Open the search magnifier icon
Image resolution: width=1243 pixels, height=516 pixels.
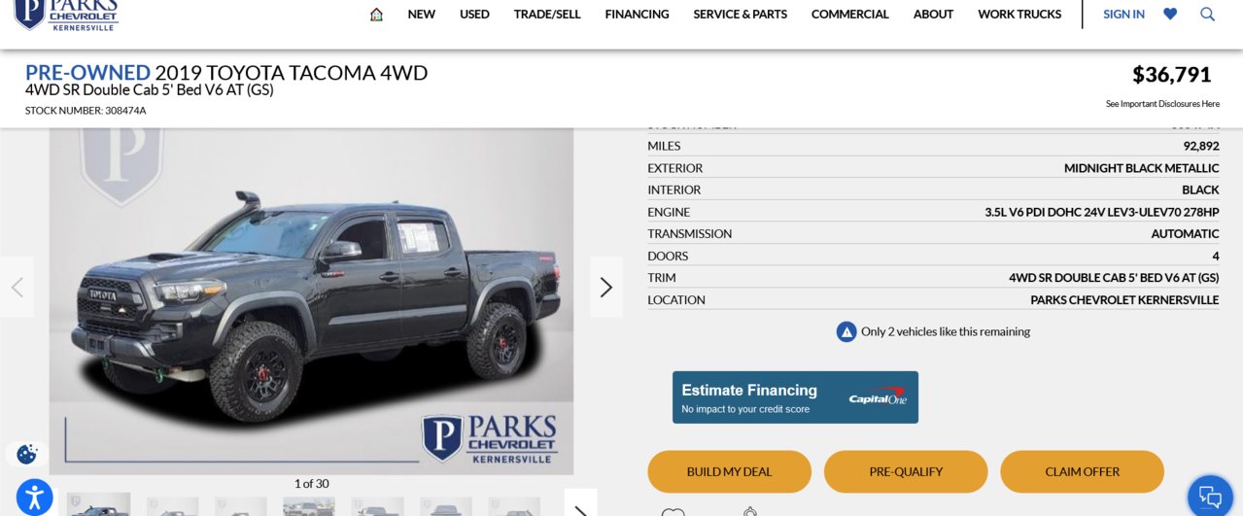[x=1207, y=15]
